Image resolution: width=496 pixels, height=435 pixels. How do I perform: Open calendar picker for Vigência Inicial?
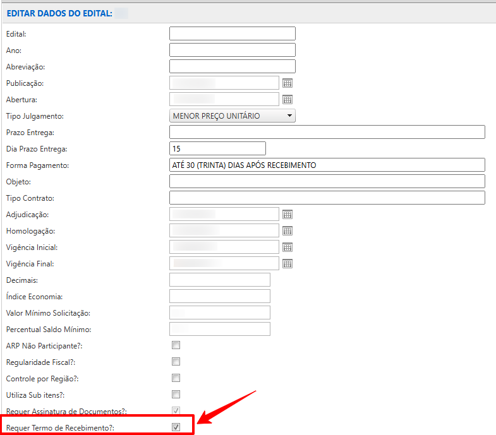(287, 247)
